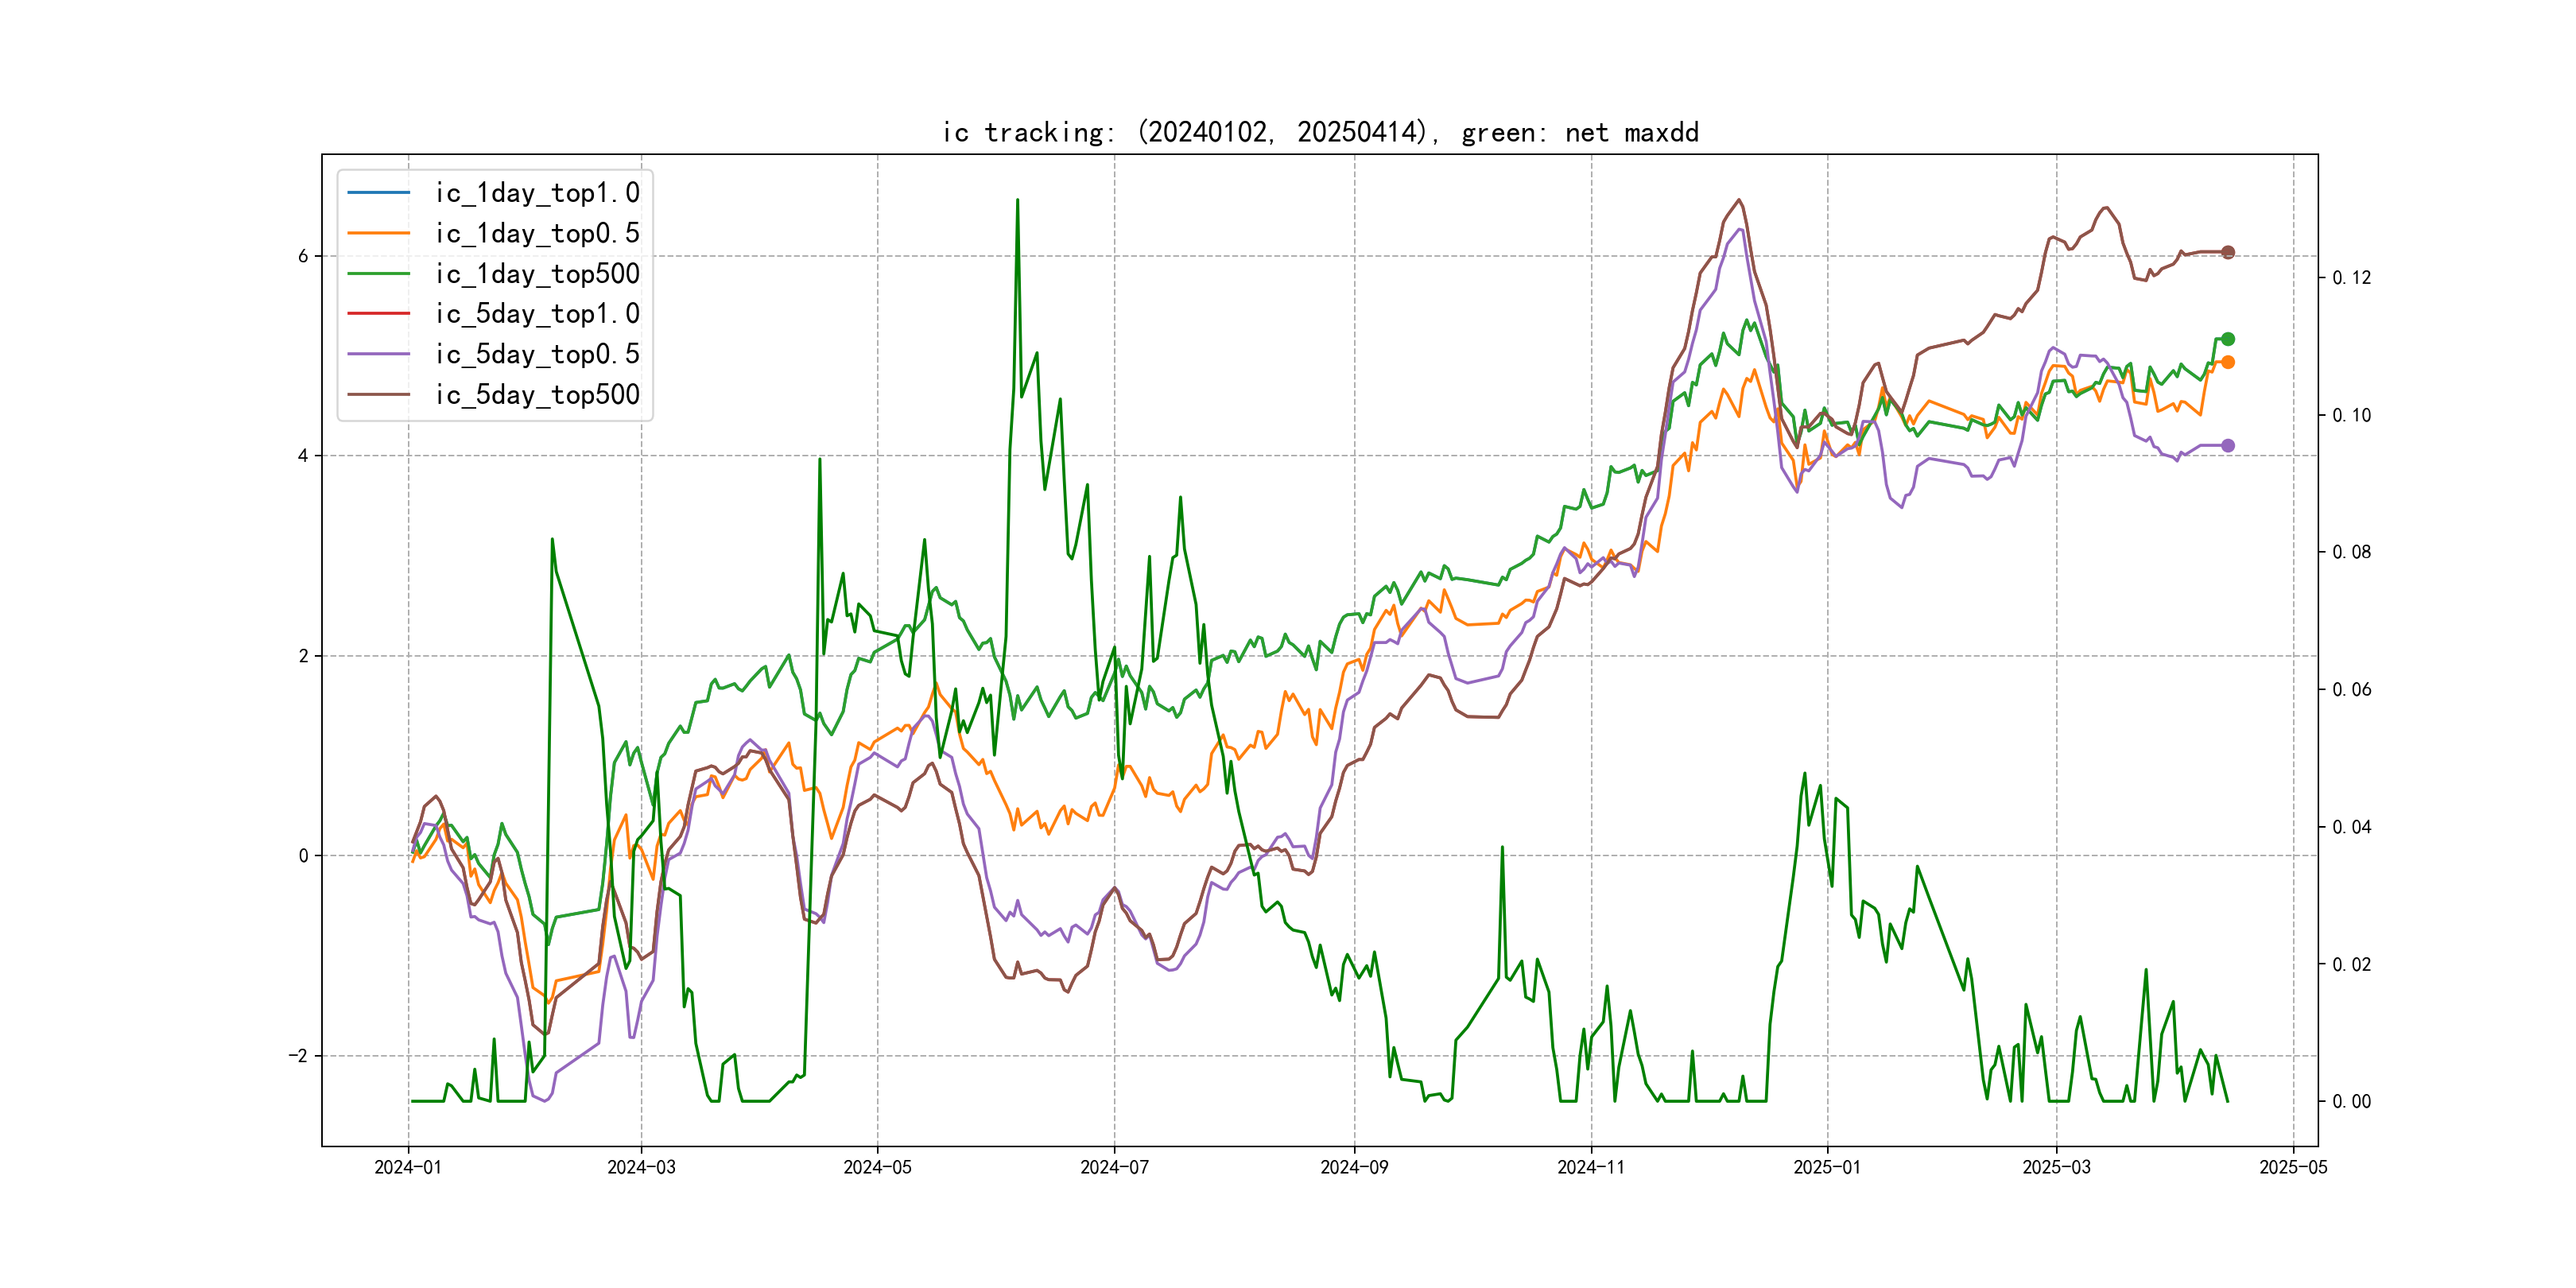Click the purple endpoint marker dot
Viewport: 2576px width, 1288px height.
(2227, 445)
